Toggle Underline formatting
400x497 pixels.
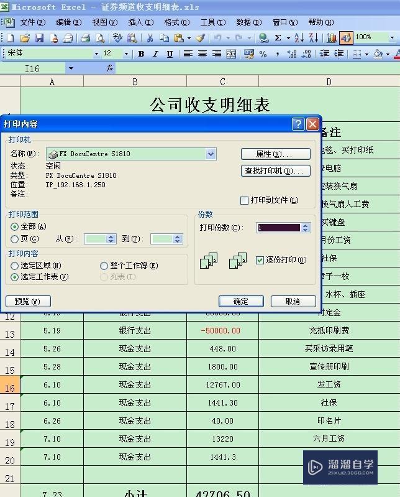pos(170,54)
